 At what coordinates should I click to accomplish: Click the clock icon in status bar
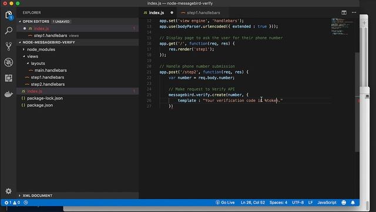(26, 203)
